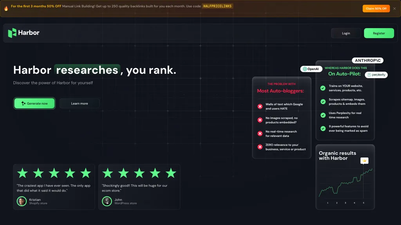Click the Harbor logo icon
The height and width of the screenshot is (225, 401).
tap(12, 33)
